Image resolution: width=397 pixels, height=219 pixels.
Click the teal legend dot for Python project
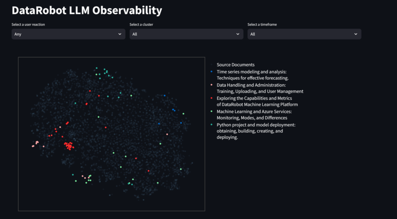point(211,125)
